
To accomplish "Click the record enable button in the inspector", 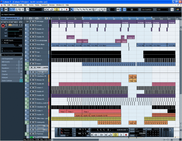I will pos(3,26).
